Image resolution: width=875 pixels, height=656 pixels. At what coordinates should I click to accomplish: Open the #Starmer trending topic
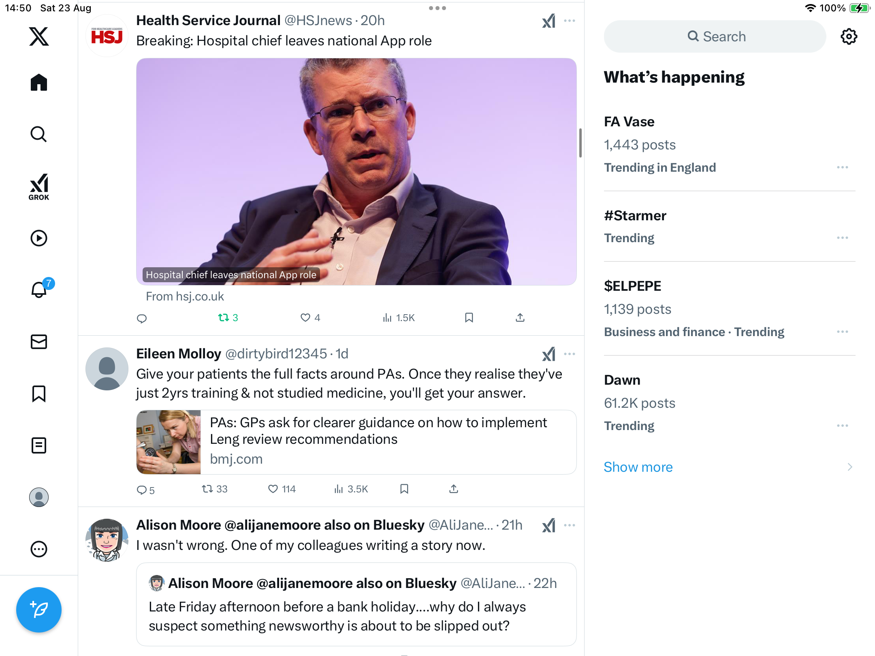click(x=635, y=215)
